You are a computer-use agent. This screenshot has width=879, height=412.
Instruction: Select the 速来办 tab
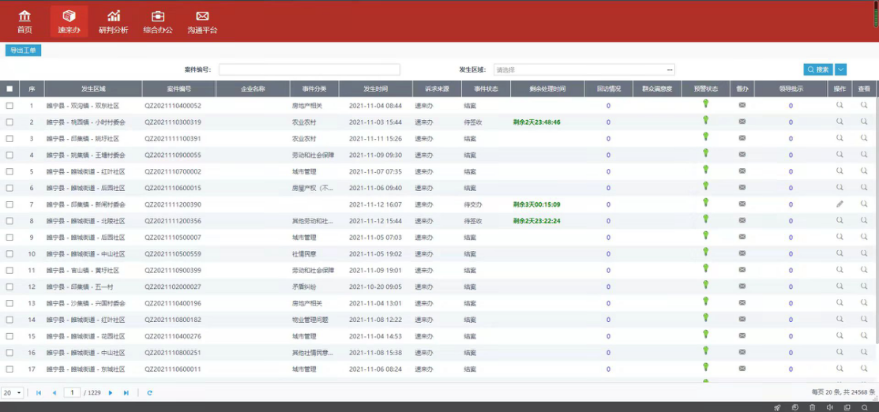click(x=69, y=22)
